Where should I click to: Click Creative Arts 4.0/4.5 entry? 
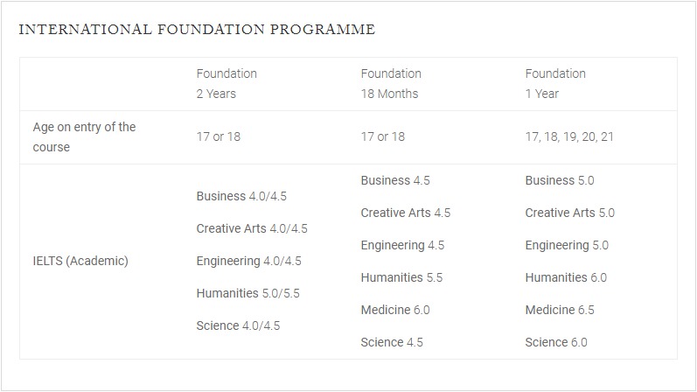[x=252, y=228]
